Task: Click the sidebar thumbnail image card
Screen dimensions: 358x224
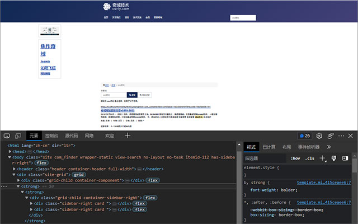Action: (x=50, y=31)
